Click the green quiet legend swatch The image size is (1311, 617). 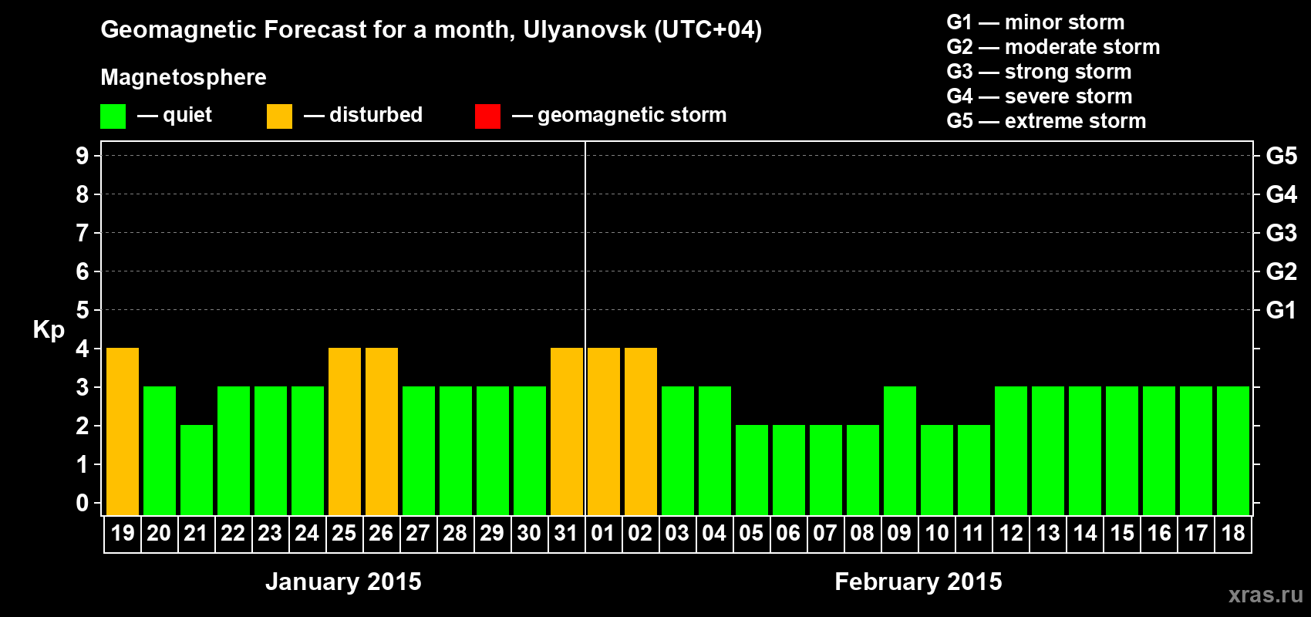click(x=113, y=116)
